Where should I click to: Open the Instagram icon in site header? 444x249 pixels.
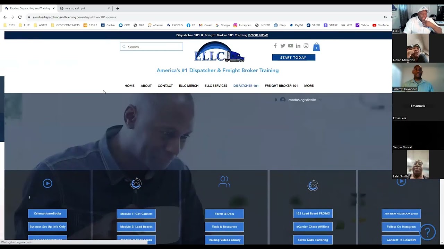tap(306, 46)
